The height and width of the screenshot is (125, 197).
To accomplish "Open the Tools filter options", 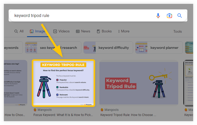I will (x=177, y=31).
